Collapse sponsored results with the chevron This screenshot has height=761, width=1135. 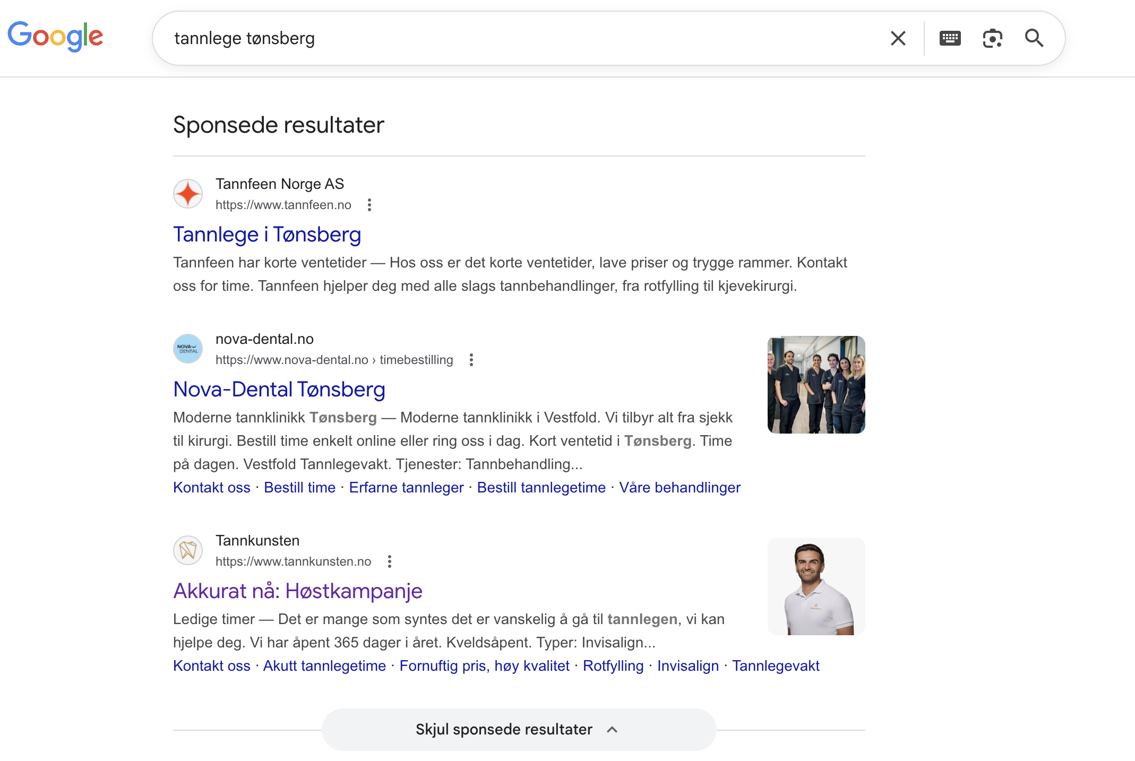[x=613, y=729]
